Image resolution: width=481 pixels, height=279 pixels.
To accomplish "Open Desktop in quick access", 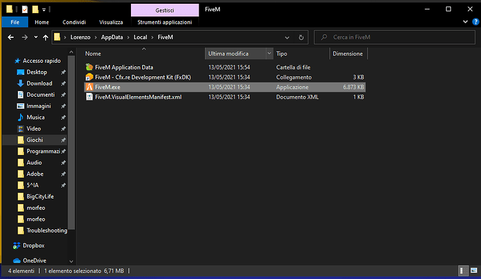I will (37, 72).
